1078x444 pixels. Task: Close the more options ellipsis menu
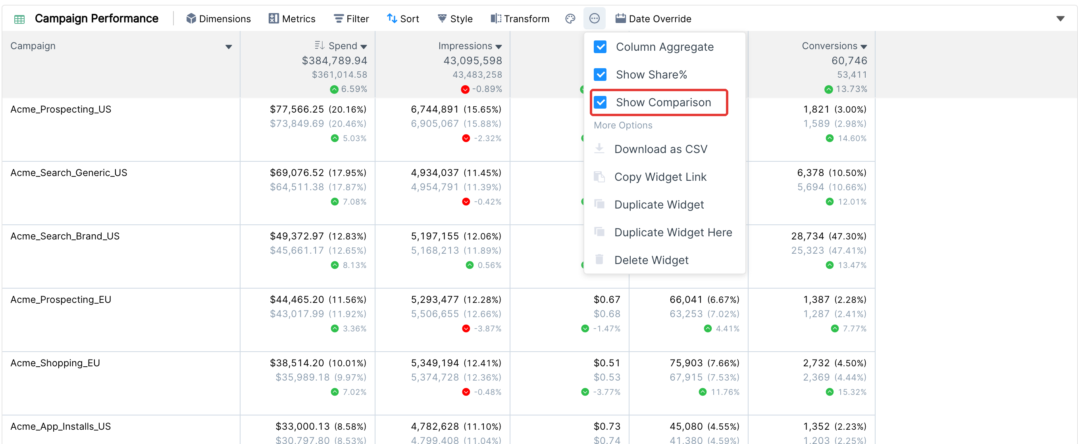(594, 18)
